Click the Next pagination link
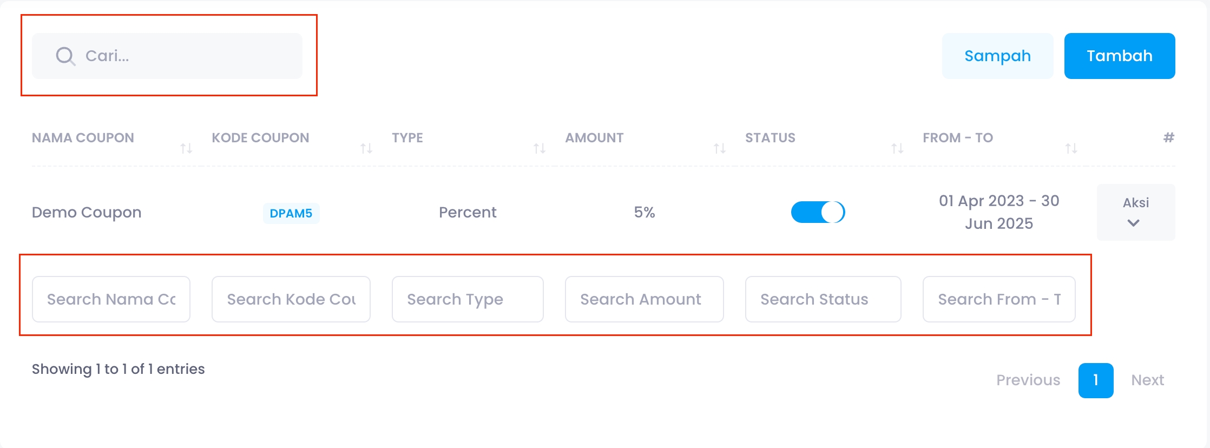The height and width of the screenshot is (448, 1210). coord(1147,380)
